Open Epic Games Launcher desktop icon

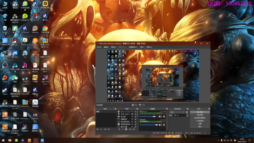tap(5, 55)
